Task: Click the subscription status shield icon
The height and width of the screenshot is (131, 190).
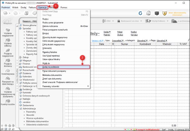Action: click(164, 13)
